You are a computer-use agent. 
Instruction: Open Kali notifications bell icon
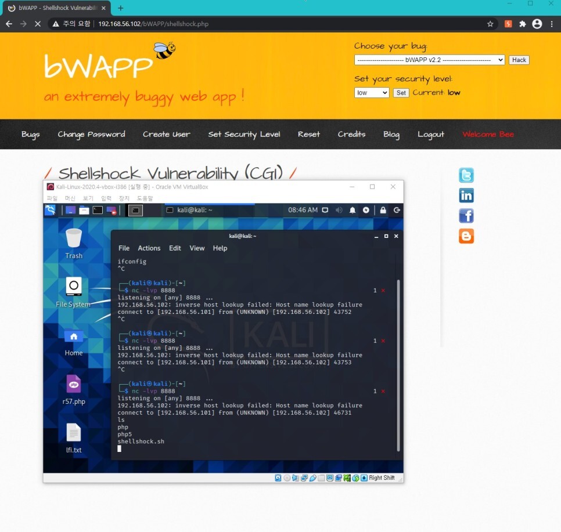tap(353, 210)
